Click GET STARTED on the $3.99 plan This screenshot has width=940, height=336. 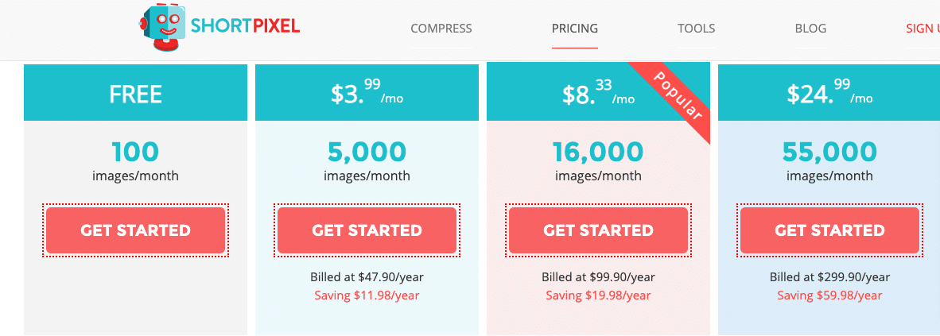(367, 230)
